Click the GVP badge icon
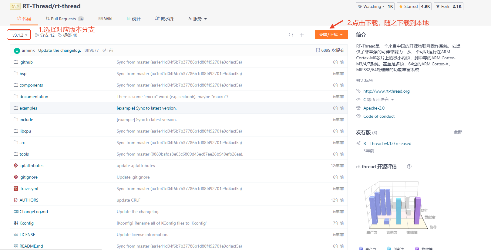 coord(15,6)
